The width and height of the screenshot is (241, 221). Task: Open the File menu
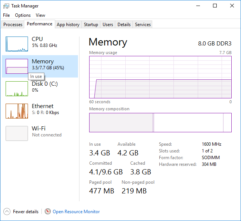(6, 15)
